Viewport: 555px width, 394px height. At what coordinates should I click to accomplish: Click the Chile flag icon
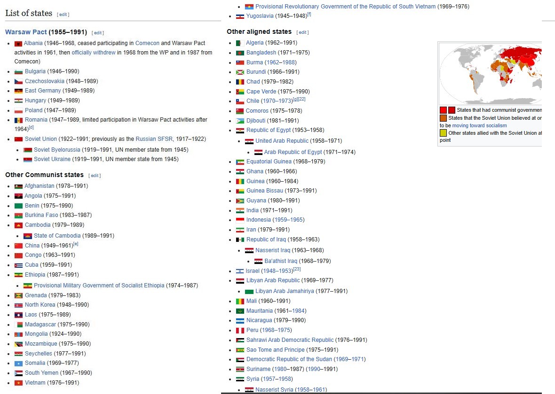tap(240, 101)
